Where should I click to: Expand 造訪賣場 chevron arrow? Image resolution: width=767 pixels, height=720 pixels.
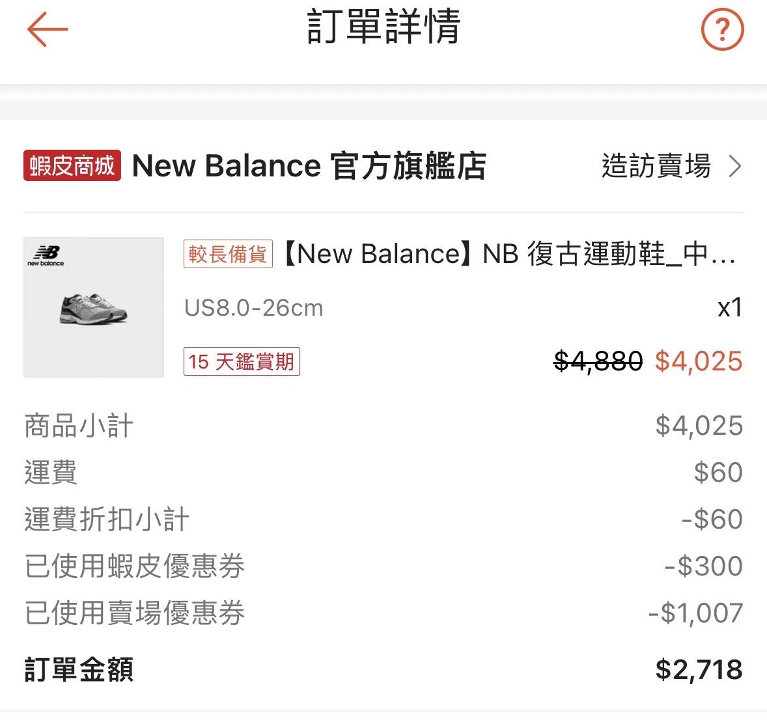pyautogui.click(x=735, y=167)
